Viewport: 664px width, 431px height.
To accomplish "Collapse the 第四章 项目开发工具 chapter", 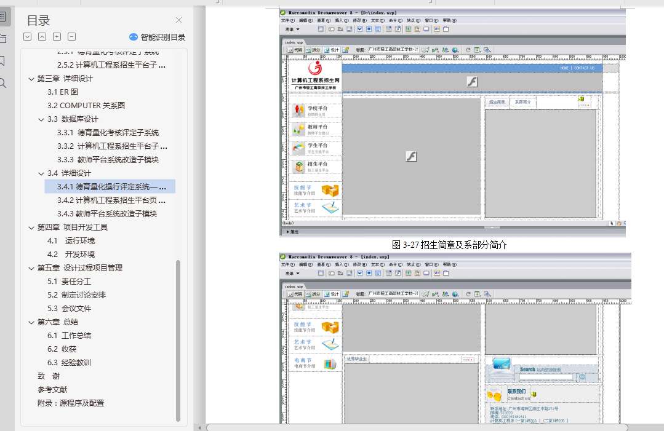I will click(31, 227).
